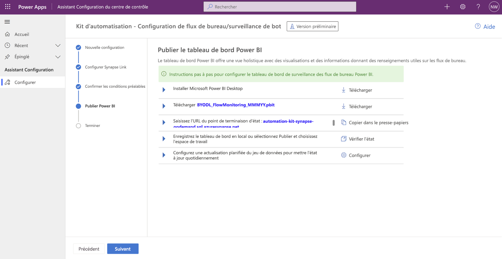502x259 pixels.
Task: Open the Power Apps app launcher grid
Action: coord(8,7)
